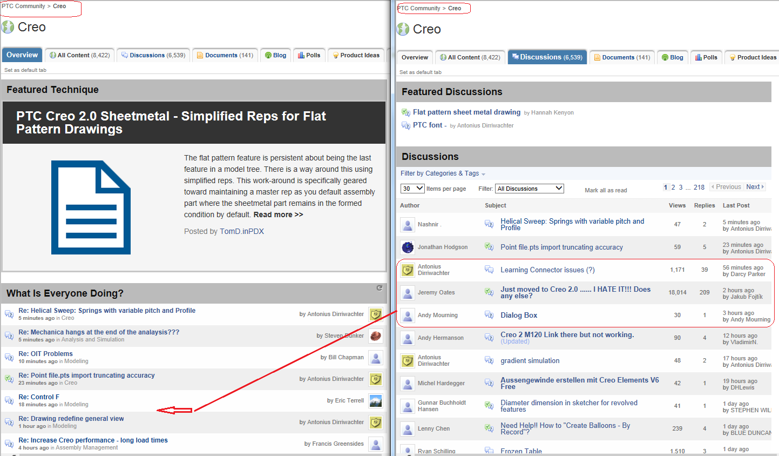779x456 pixels.
Task: Open Re: Helical Sweep activity item
Action: pos(107,311)
